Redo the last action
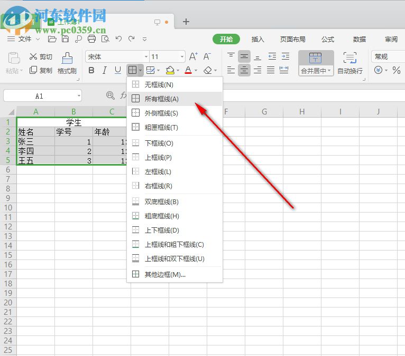Viewport: 405px width, 356px height. (132, 39)
